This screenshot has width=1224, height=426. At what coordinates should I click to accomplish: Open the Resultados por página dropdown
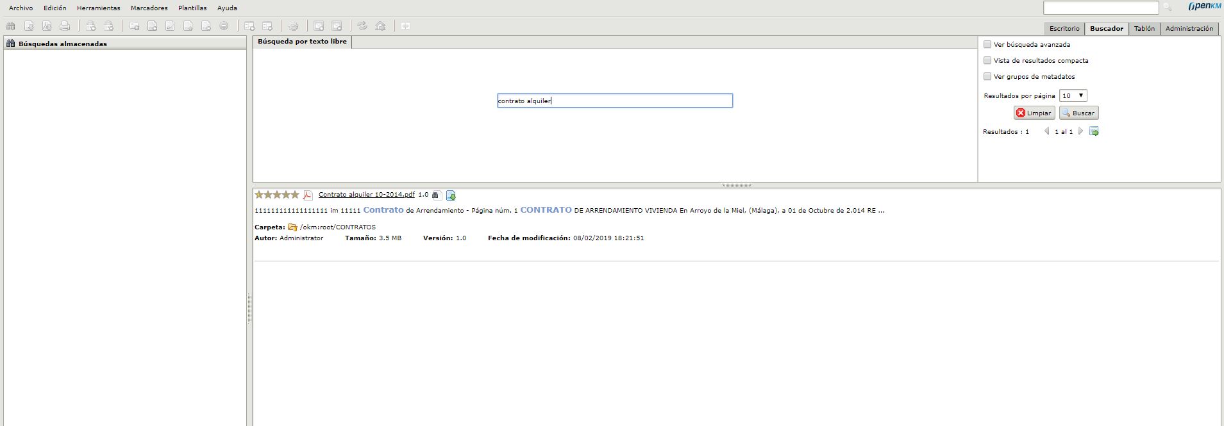point(1073,95)
